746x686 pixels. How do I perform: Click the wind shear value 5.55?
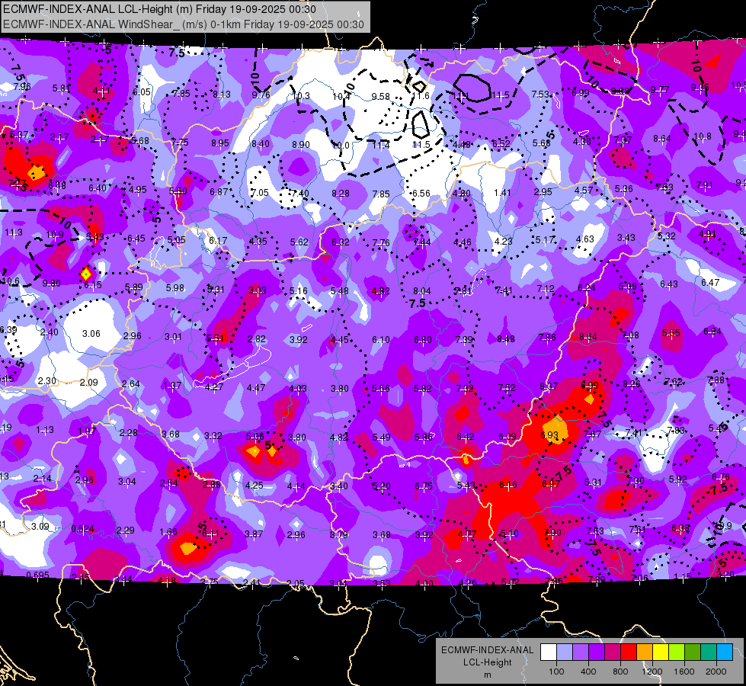click(x=671, y=333)
